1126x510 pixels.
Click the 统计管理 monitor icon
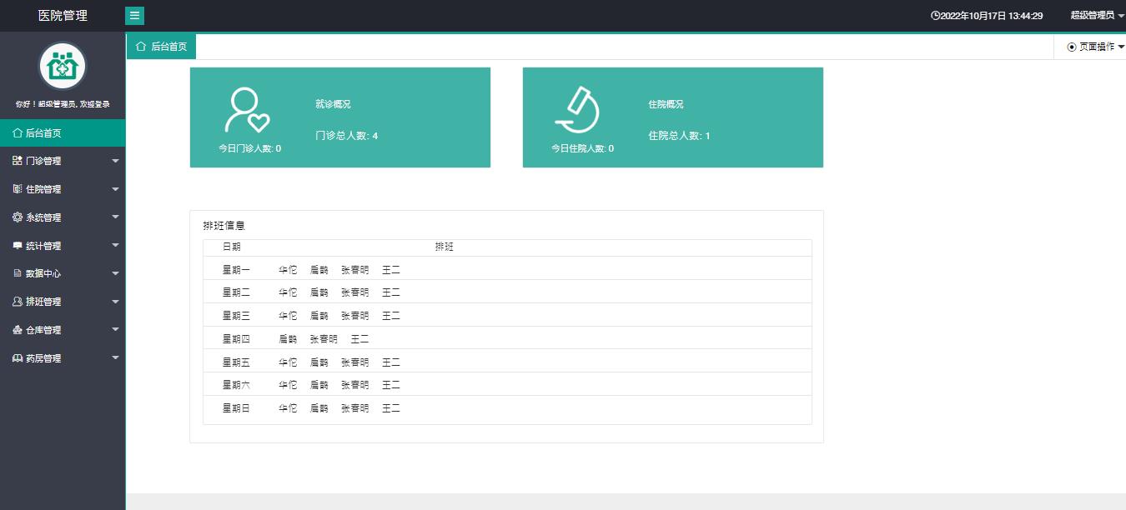click(18, 246)
